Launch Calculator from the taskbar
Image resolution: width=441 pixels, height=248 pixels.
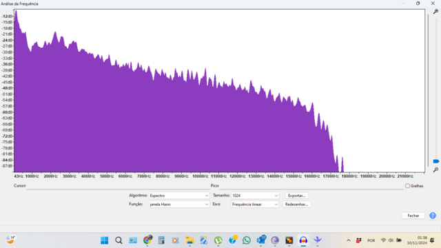tap(161, 240)
